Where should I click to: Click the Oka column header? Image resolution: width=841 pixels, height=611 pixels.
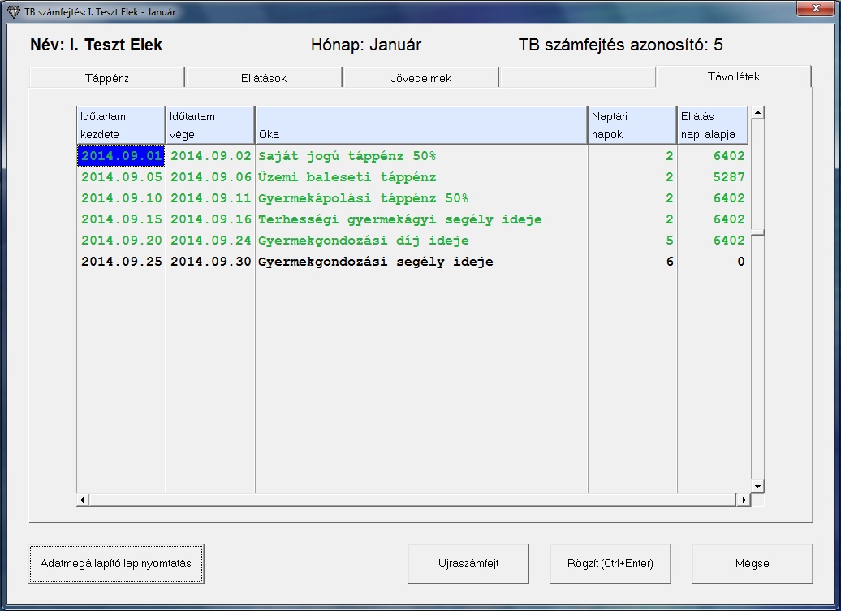[x=420, y=125]
